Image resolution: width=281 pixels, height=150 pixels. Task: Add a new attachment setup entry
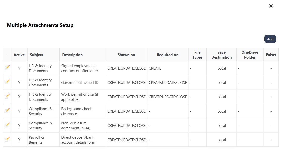270,39
